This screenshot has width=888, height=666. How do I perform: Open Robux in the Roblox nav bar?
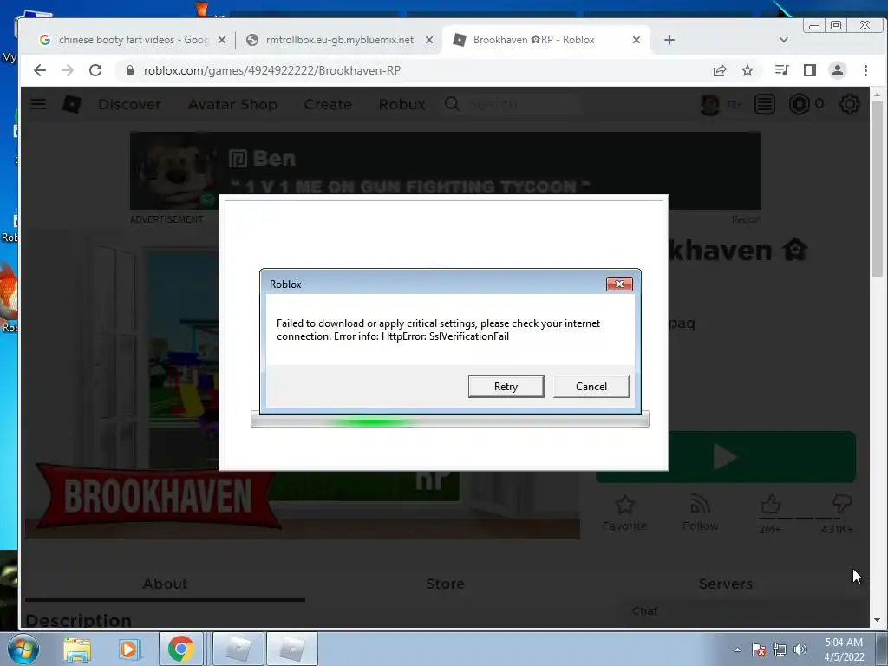pos(402,104)
